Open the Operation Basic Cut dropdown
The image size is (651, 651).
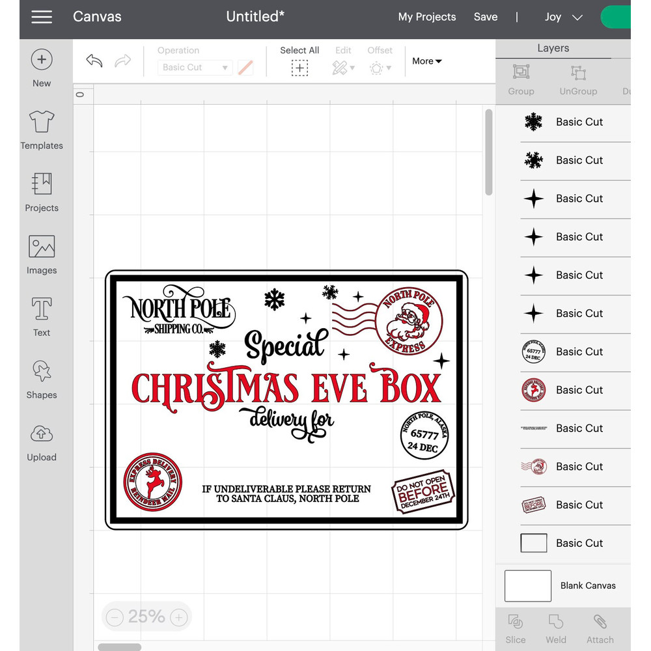[x=194, y=67]
